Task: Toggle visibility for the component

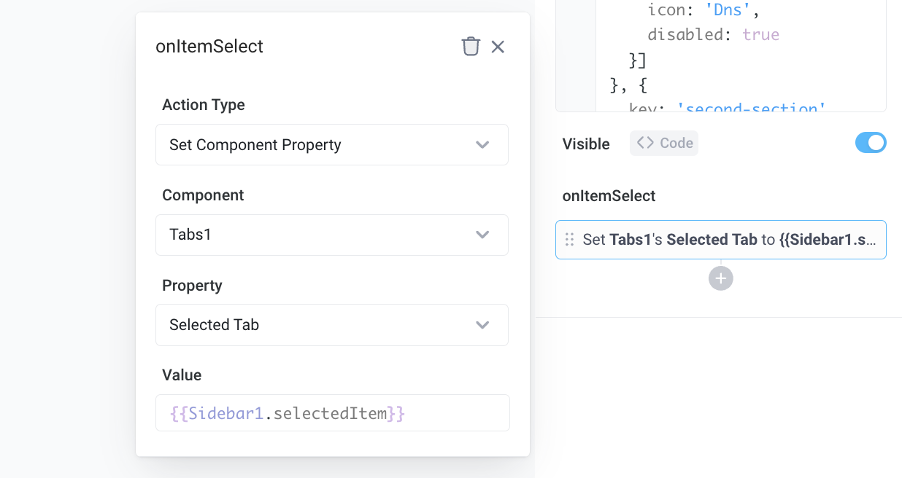Action: (871, 142)
